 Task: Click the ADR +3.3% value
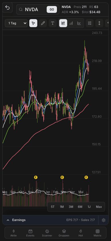click(70, 12)
